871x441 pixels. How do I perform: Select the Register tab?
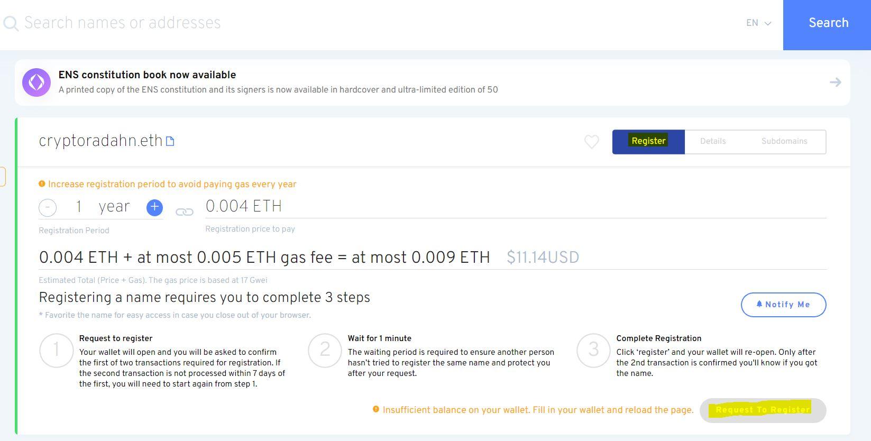click(x=648, y=141)
